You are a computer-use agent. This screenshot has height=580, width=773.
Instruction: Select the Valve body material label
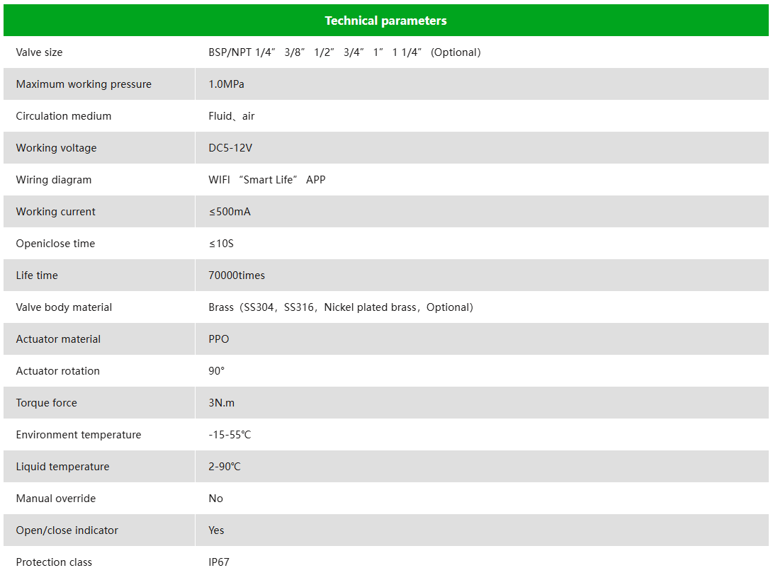(64, 307)
